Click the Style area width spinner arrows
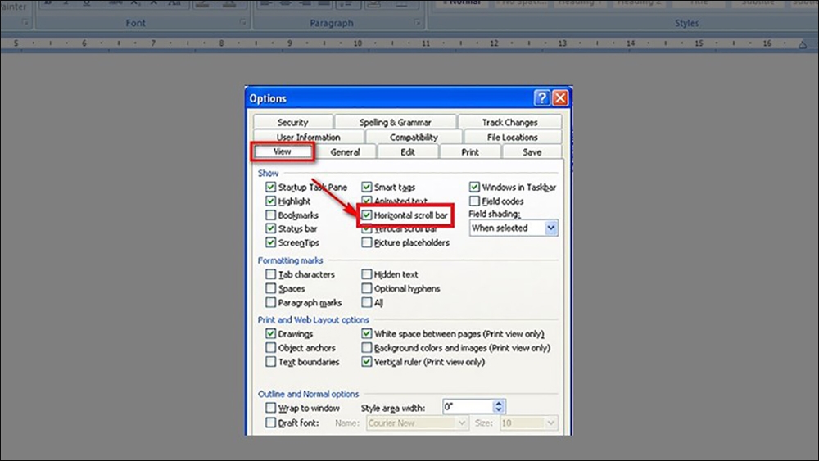The width and height of the screenshot is (819, 461). (499, 407)
